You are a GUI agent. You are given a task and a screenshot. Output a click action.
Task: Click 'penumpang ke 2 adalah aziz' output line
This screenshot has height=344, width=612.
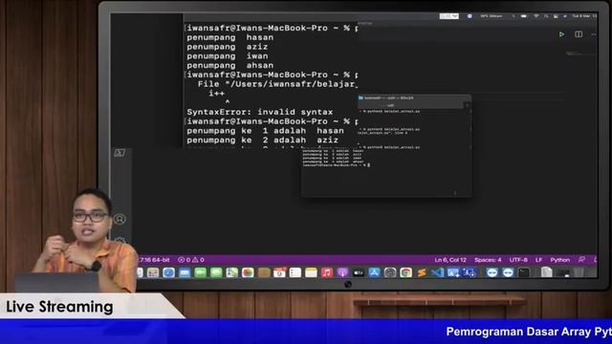click(x=262, y=140)
